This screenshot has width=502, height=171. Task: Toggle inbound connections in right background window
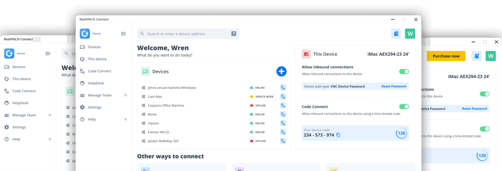(484, 94)
